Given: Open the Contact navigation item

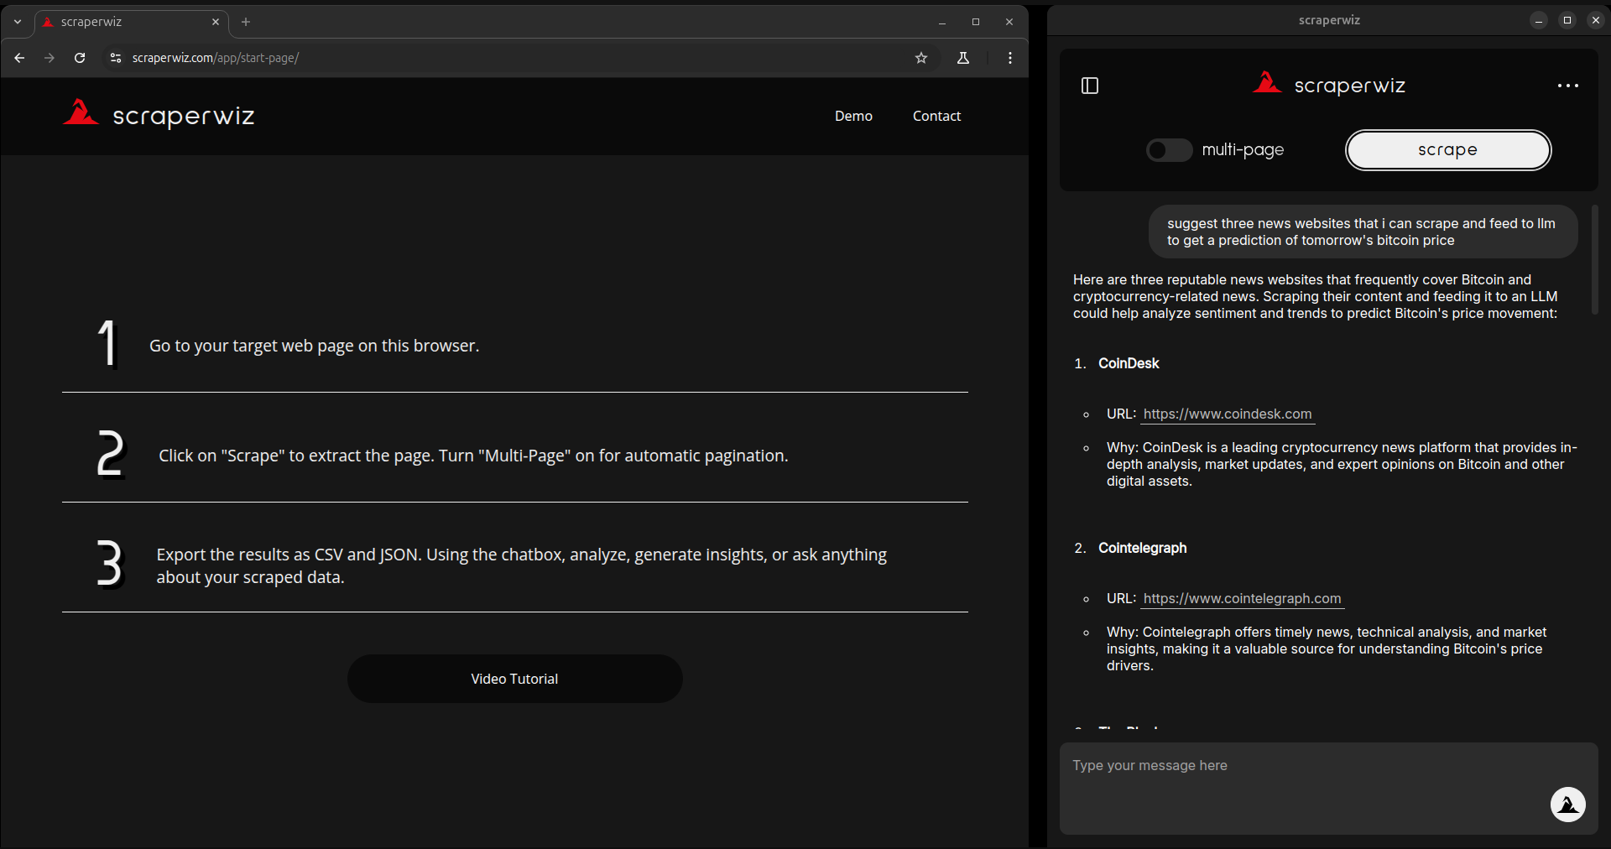Looking at the screenshot, I should point(936,116).
